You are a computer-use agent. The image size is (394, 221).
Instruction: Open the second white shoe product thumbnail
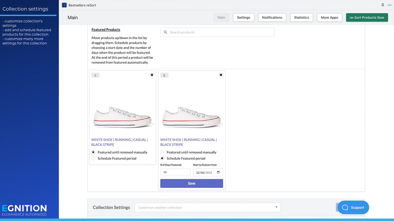click(191, 117)
